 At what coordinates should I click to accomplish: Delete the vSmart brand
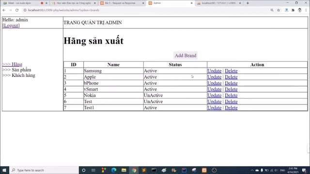click(231, 89)
